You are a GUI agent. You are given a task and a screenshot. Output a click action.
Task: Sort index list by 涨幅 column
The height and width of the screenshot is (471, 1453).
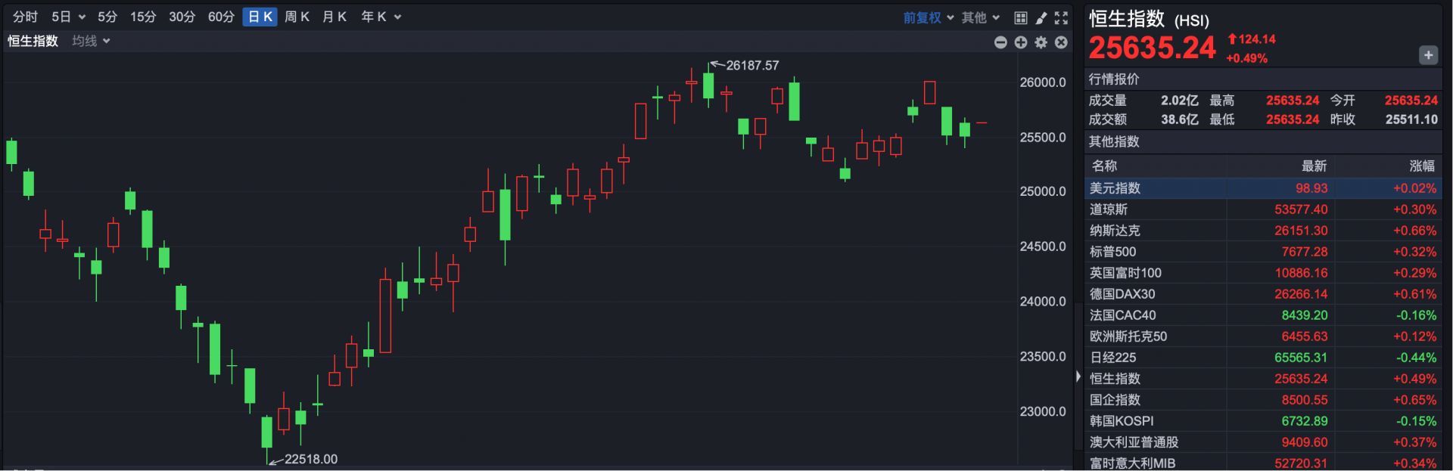coord(1422,166)
